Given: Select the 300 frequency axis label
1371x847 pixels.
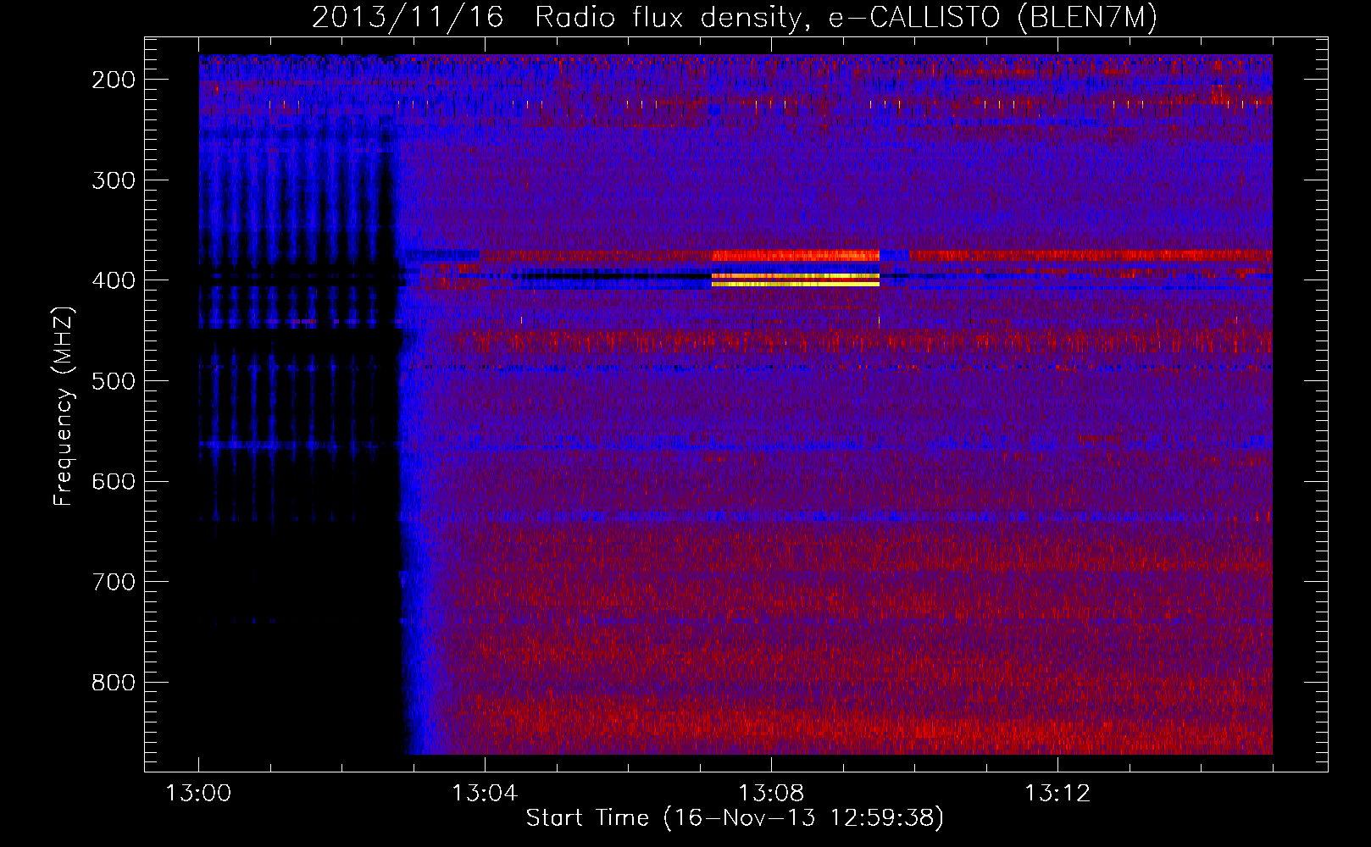Looking at the screenshot, I should tap(113, 180).
